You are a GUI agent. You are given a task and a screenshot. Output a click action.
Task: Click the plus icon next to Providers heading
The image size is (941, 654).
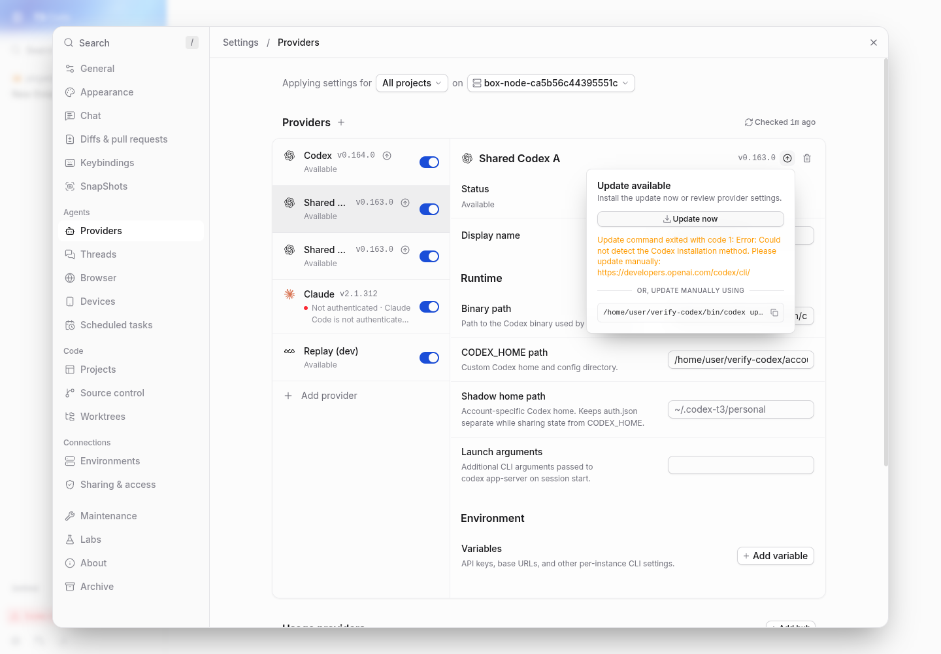coord(341,122)
